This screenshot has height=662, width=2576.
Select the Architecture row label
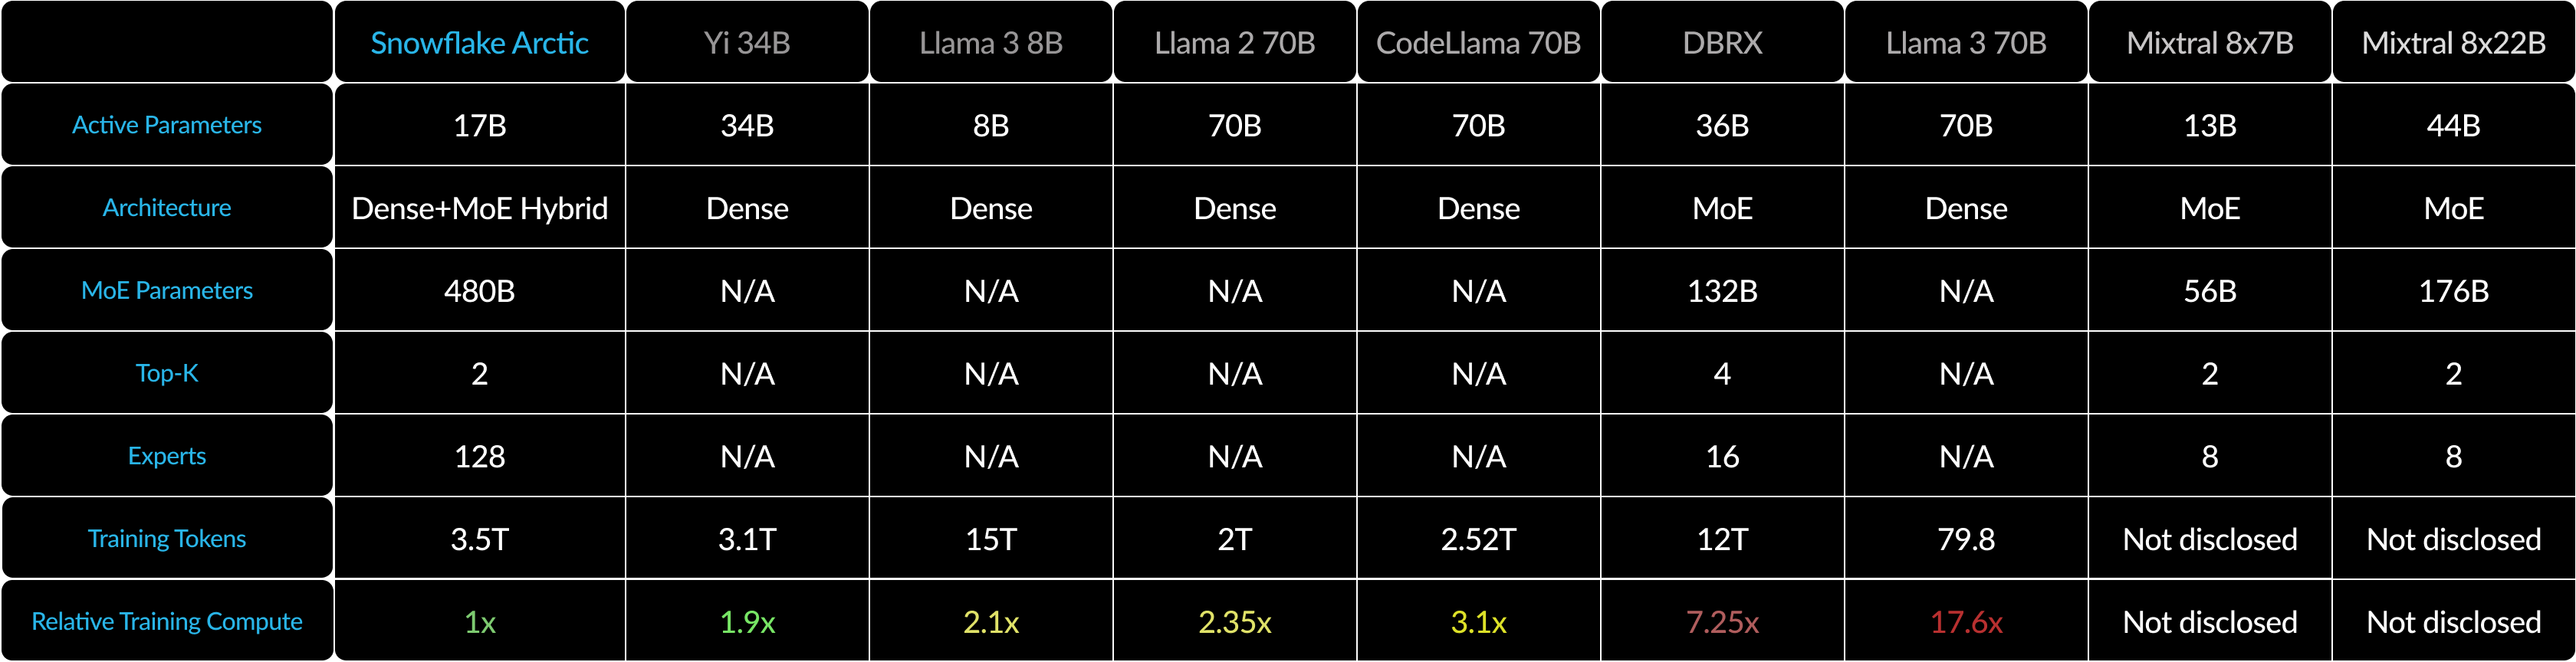coord(167,208)
